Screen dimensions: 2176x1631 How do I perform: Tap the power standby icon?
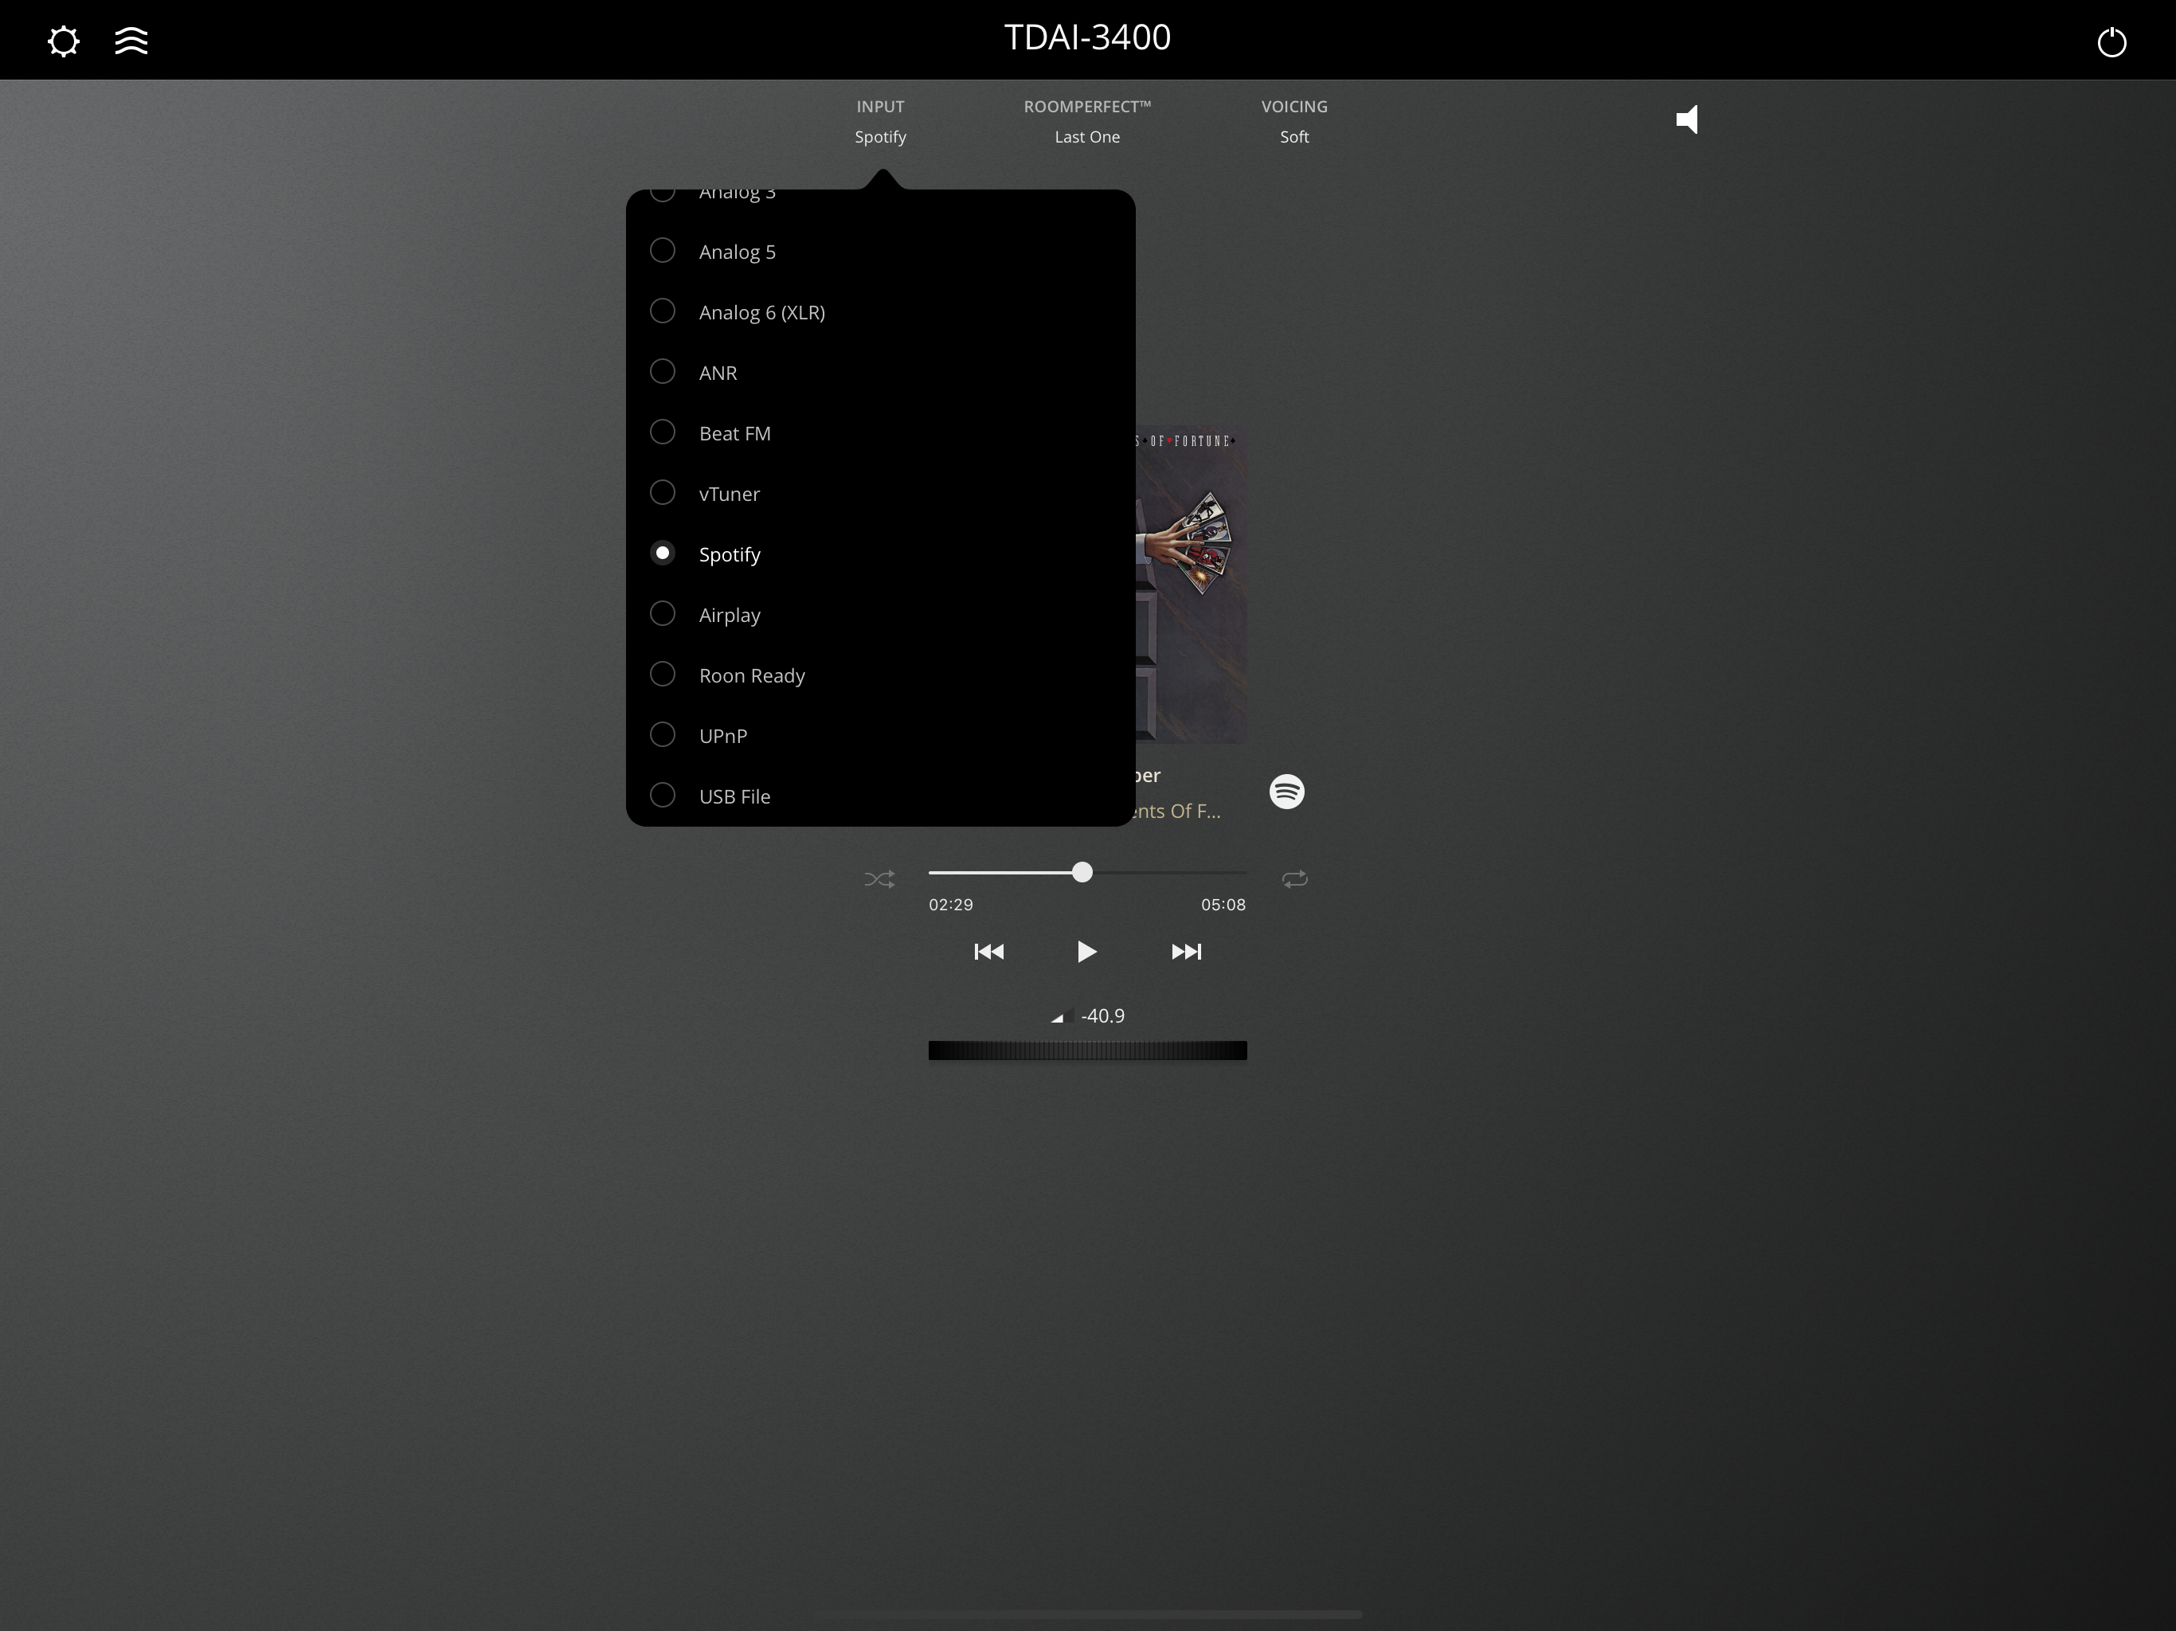tap(2111, 42)
